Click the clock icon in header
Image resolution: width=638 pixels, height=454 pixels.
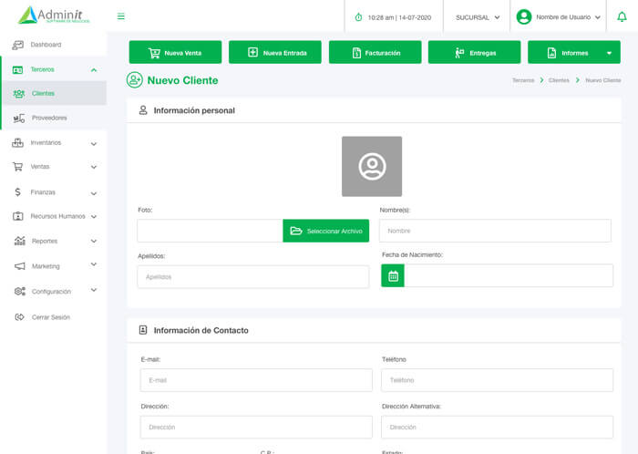(x=358, y=17)
